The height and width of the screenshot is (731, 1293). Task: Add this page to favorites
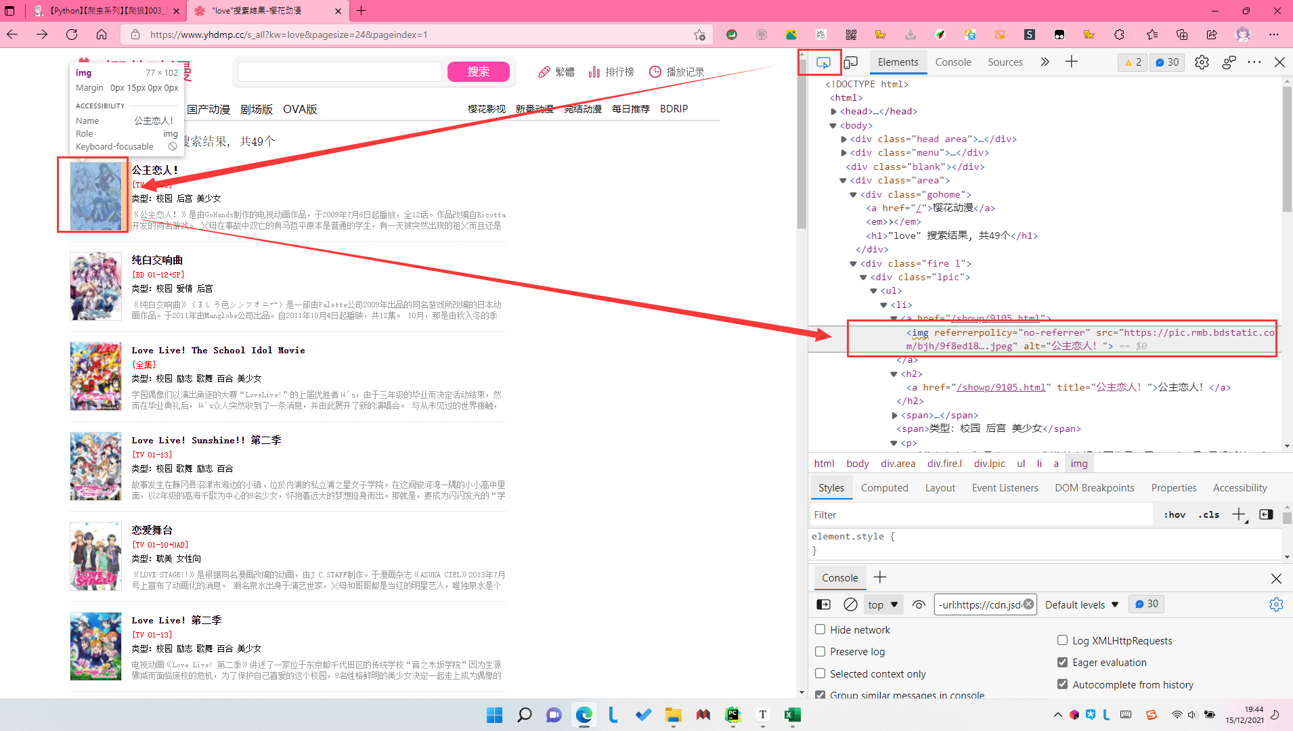(x=699, y=35)
